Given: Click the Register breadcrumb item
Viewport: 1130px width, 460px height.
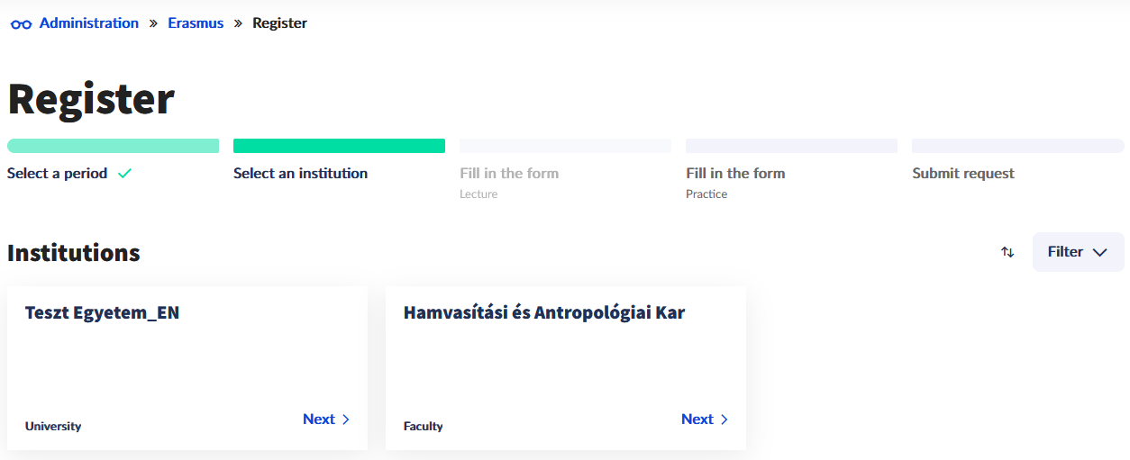Looking at the screenshot, I should click(279, 23).
